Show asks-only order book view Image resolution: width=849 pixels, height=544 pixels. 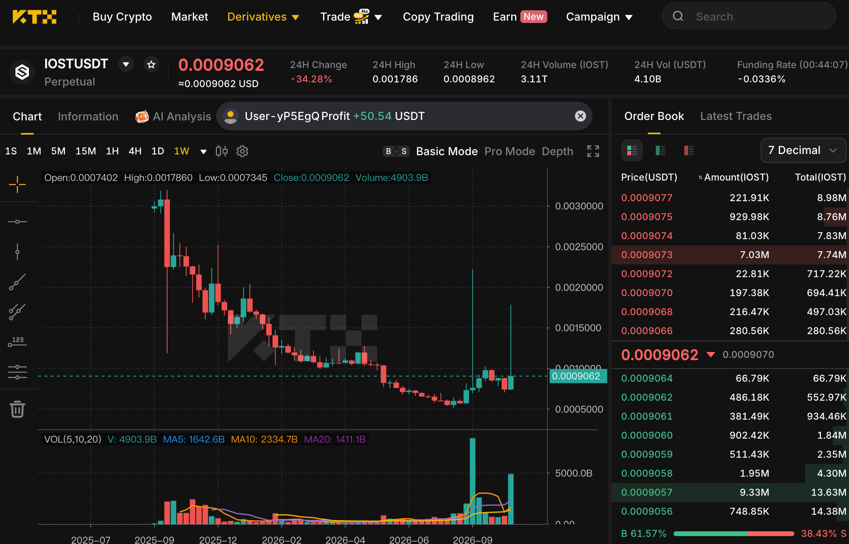pyautogui.click(x=689, y=150)
